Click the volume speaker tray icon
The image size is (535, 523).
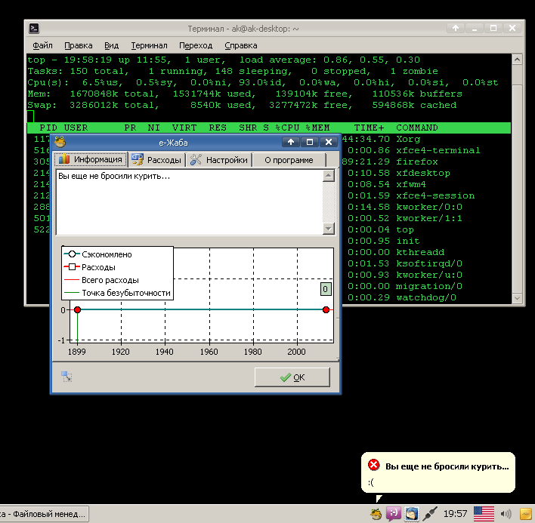click(507, 513)
